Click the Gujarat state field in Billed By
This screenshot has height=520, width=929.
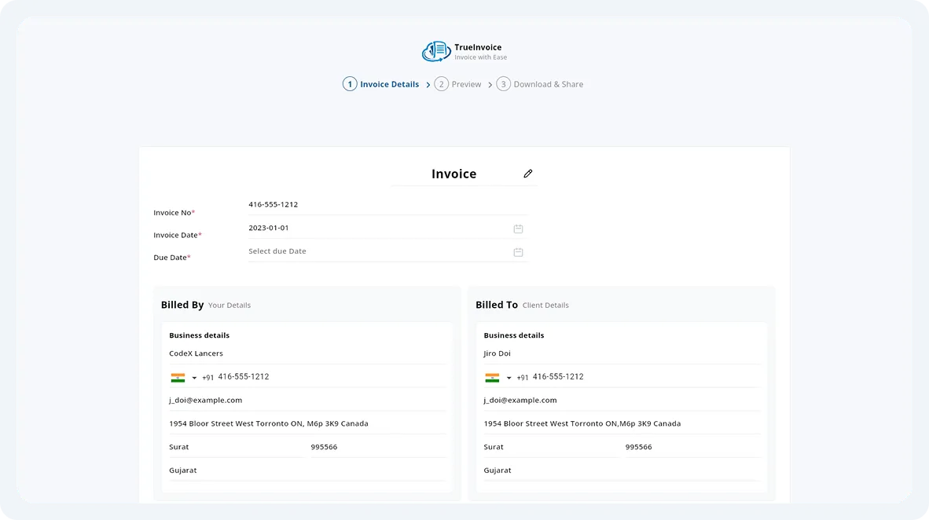[x=307, y=471]
